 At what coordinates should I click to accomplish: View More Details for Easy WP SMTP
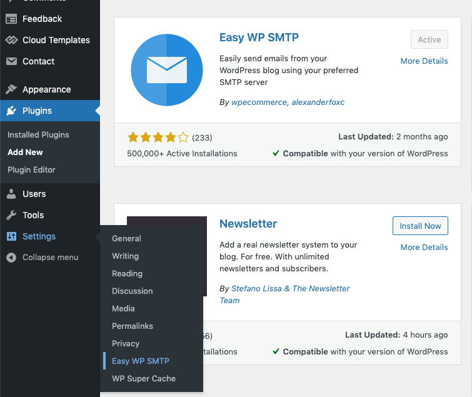pyautogui.click(x=424, y=61)
